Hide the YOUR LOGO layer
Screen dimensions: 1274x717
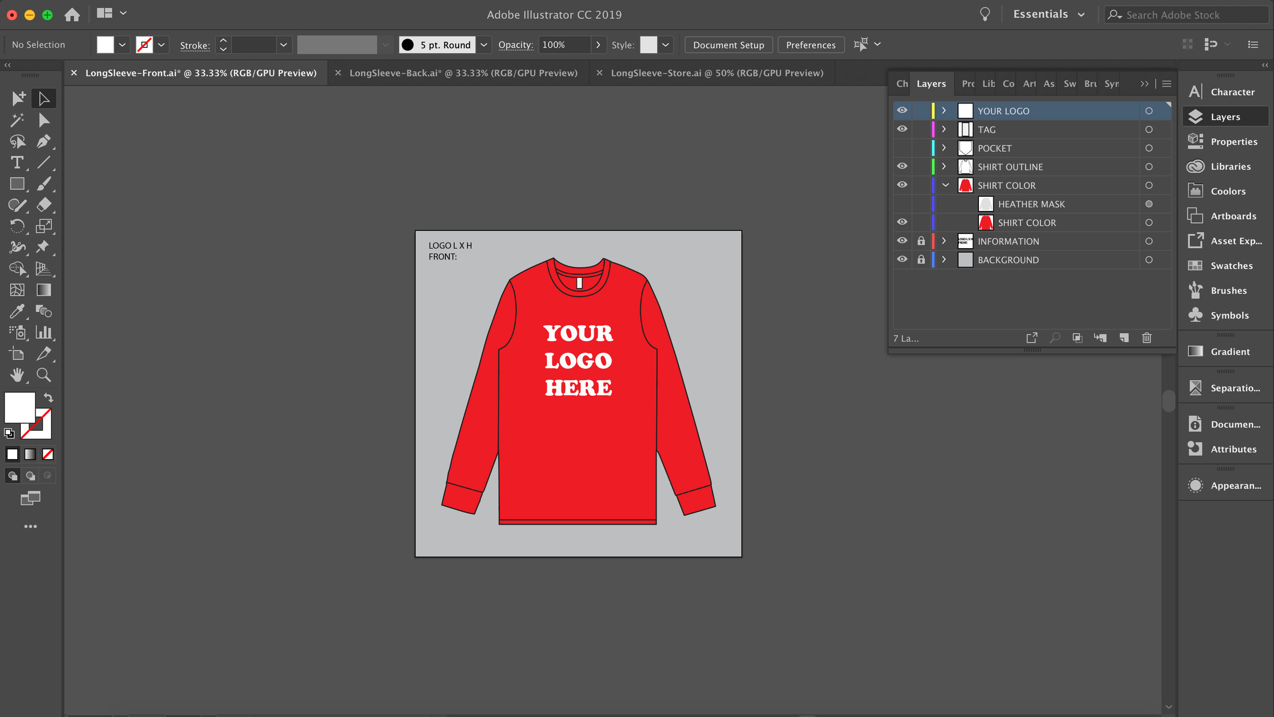point(902,111)
